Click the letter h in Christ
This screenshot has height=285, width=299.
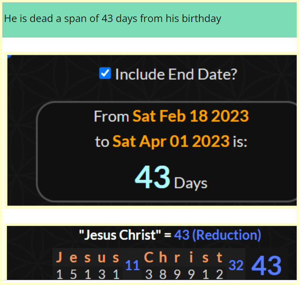point(164,258)
